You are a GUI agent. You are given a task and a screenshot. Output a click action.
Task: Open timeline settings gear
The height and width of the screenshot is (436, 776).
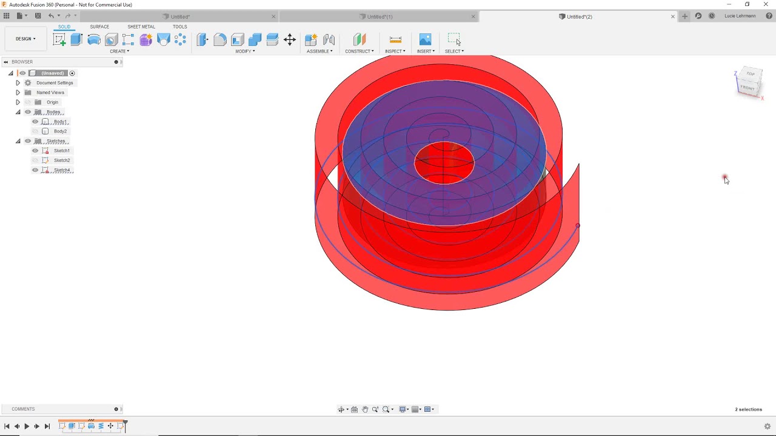click(x=768, y=426)
